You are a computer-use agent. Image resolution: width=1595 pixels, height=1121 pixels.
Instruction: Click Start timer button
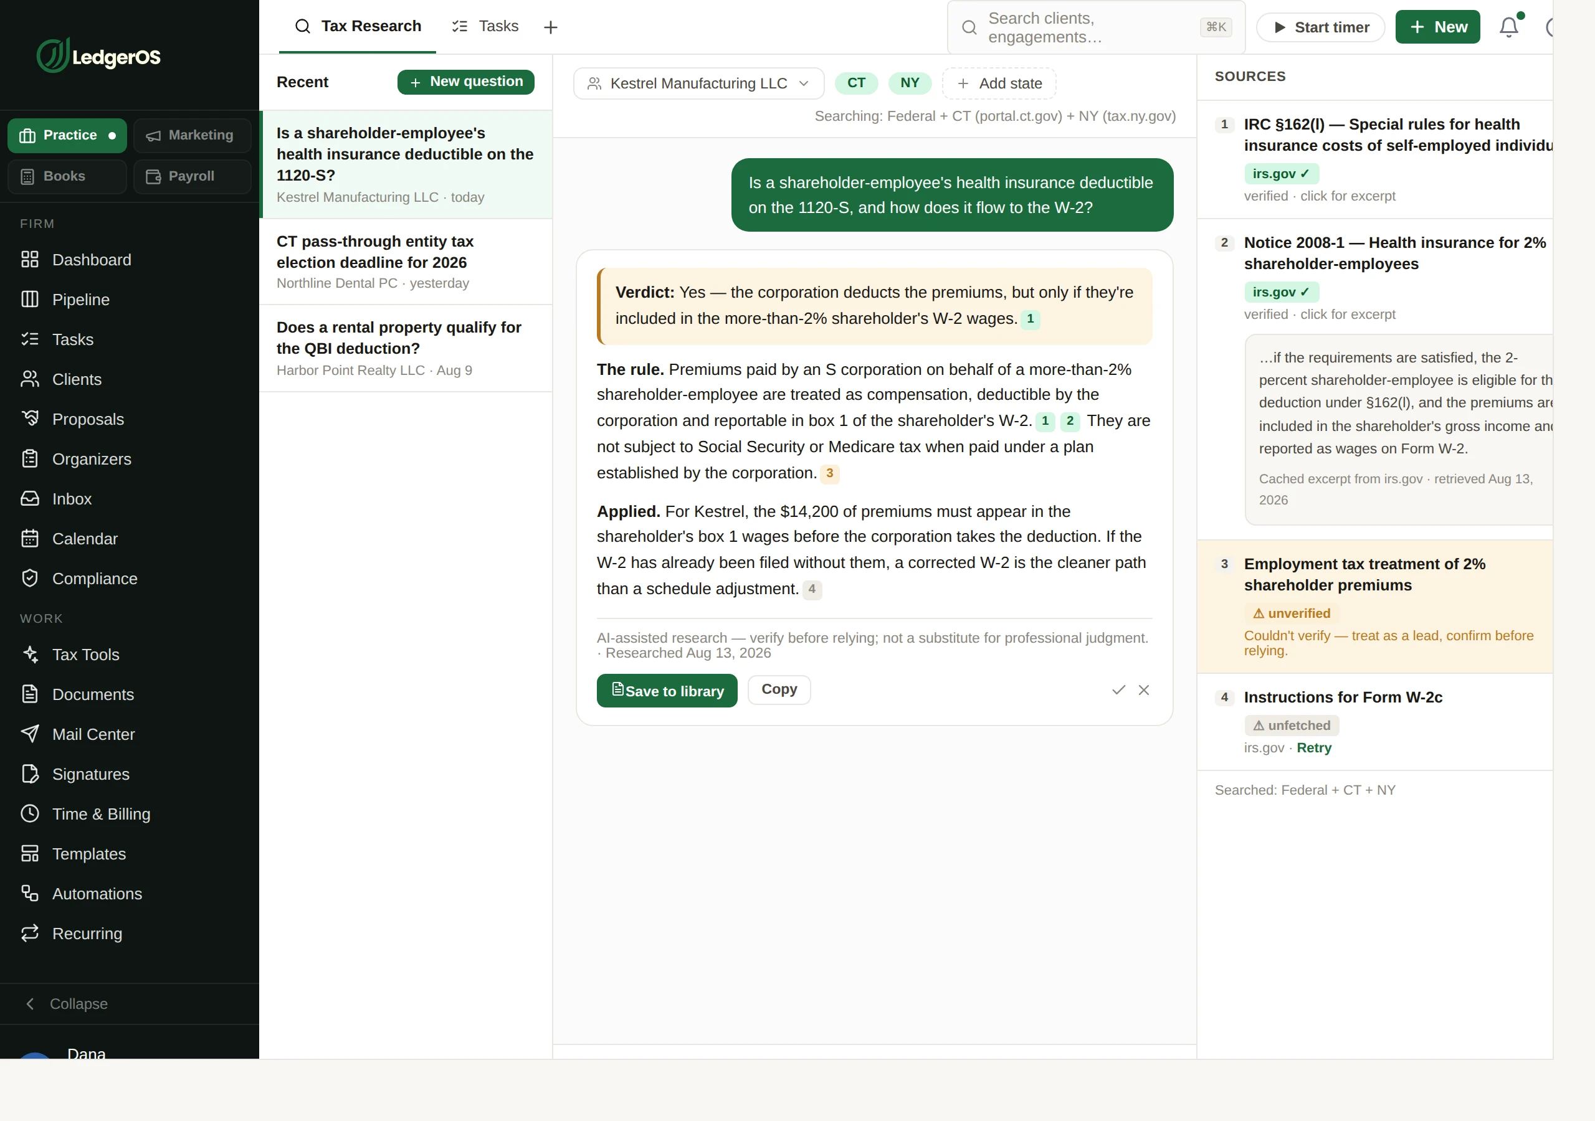1321,27
